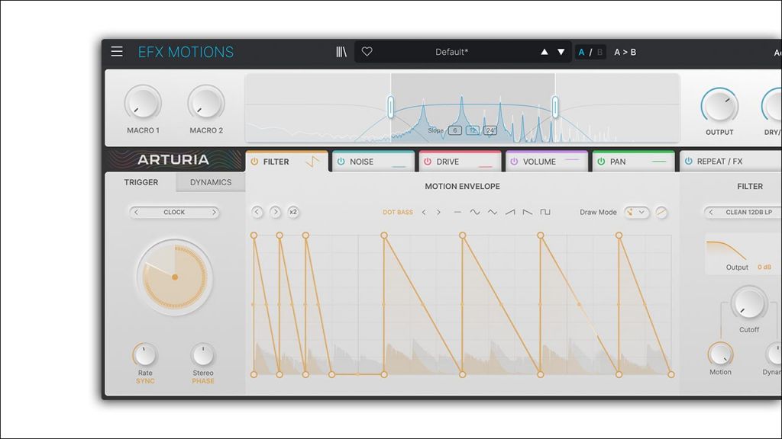Select the square wave shape
Image resolution: width=782 pixels, height=439 pixels.
(x=545, y=212)
